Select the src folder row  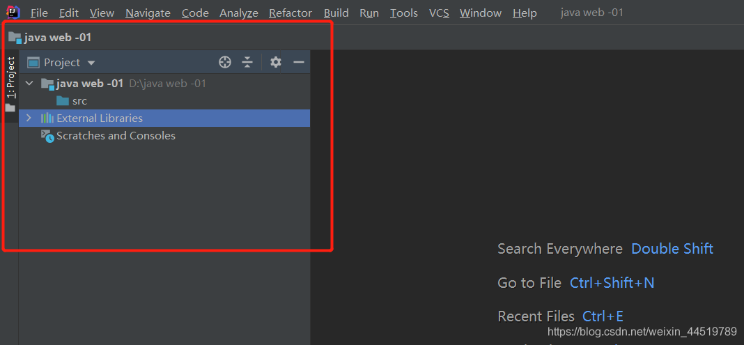point(164,101)
